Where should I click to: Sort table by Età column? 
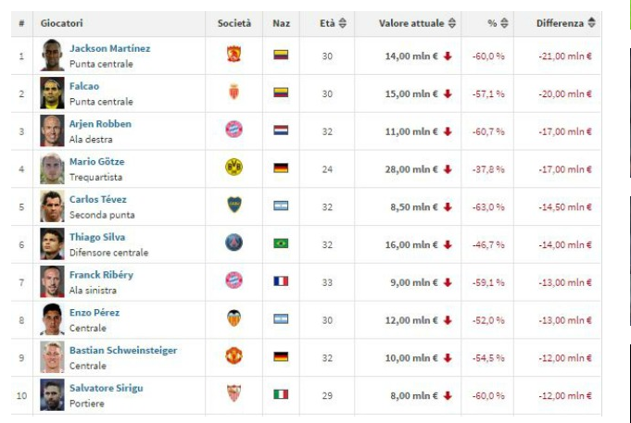(x=333, y=23)
